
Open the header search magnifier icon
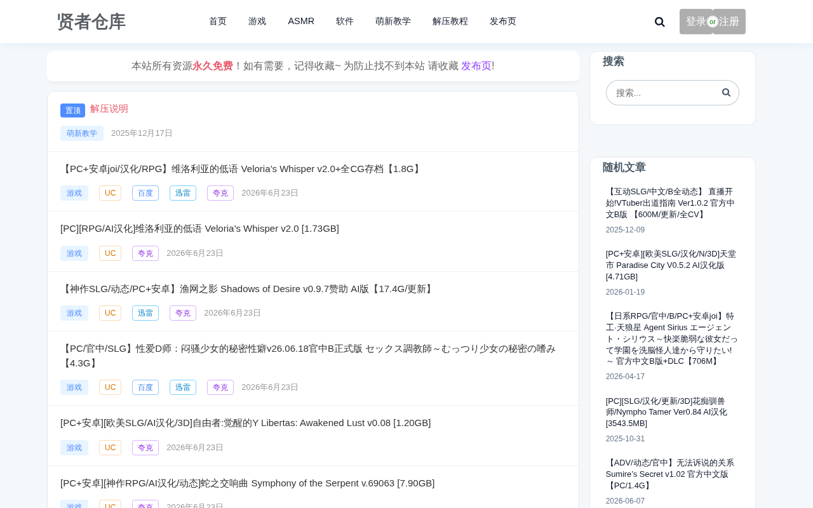tap(660, 22)
